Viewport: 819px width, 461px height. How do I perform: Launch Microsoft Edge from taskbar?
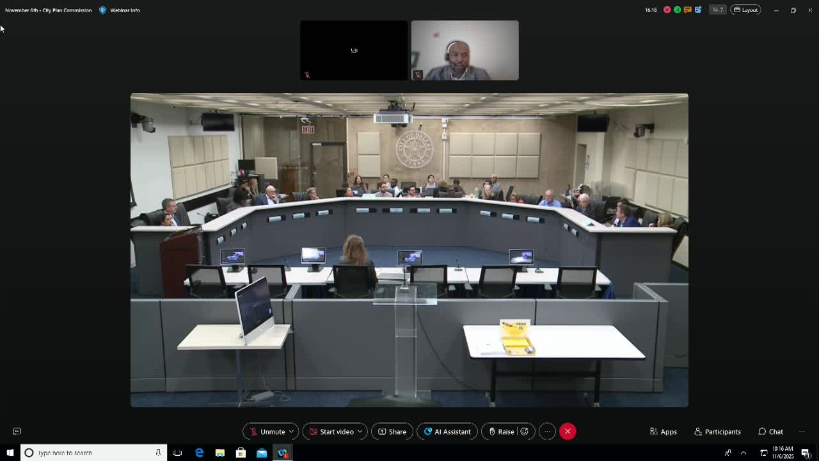(199, 453)
